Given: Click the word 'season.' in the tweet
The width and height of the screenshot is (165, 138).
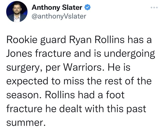Looking at the screenshot, I should click(24, 95).
